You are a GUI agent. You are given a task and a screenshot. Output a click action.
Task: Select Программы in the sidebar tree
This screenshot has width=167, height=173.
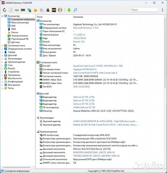pyautogui.click(x=12, y=75)
